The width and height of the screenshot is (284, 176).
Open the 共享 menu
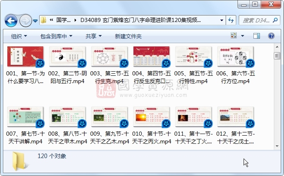93,36
